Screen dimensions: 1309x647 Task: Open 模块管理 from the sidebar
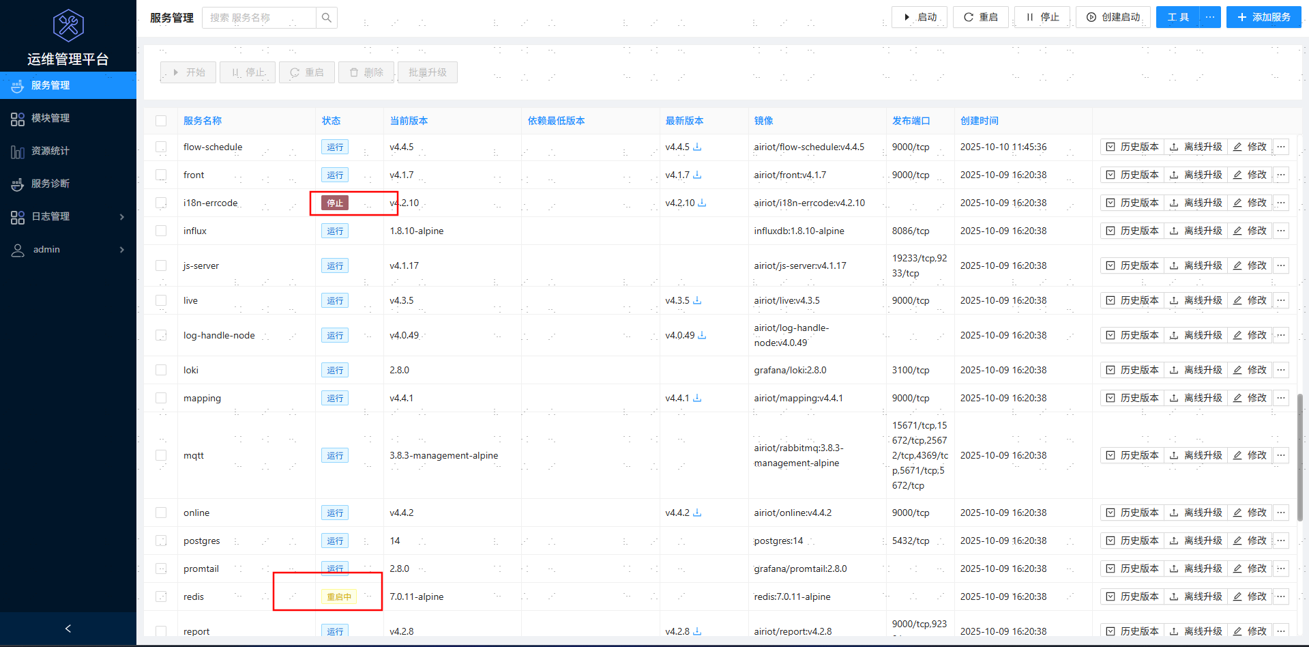point(50,118)
